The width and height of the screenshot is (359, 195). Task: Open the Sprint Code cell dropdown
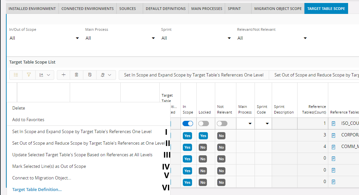coord(267,124)
